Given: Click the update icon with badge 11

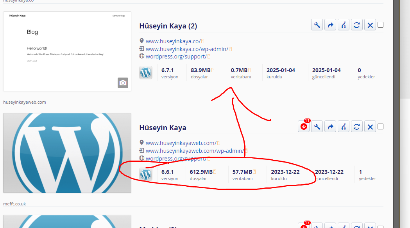Looking at the screenshot, I should point(304,127).
